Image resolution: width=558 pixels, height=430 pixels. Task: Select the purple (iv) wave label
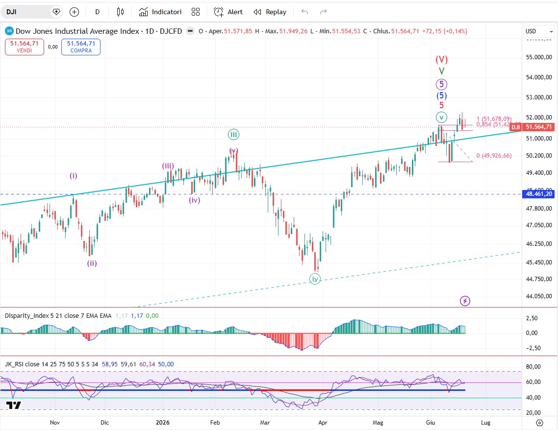194,200
